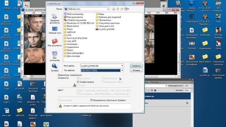Viewport: 226px width, 127px height.
Task: Click the lock all padlock icon
Action: [x=155, y=90]
